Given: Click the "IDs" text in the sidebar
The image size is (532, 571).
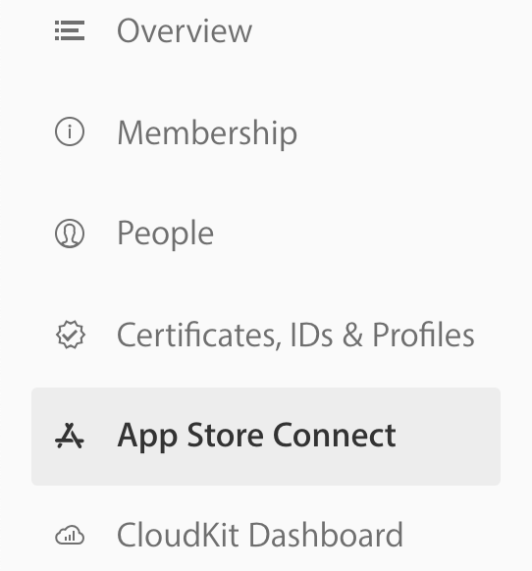Looking at the screenshot, I should [x=311, y=335].
